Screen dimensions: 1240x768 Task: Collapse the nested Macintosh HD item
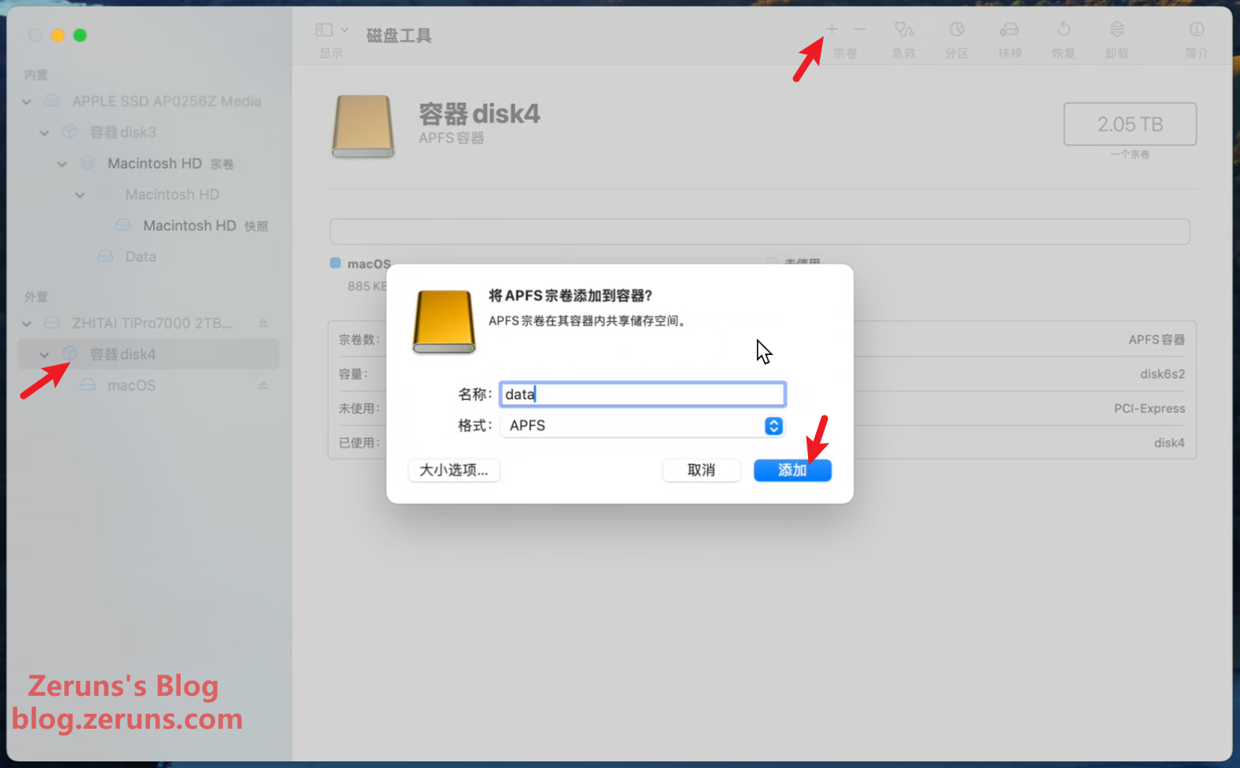tap(80, 195)
